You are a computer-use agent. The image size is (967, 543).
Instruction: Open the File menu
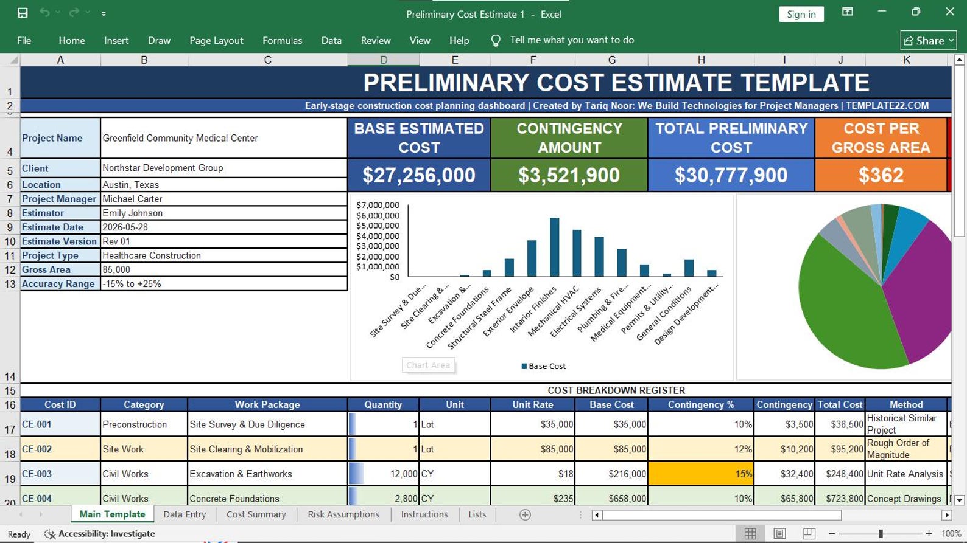point(24,40)
